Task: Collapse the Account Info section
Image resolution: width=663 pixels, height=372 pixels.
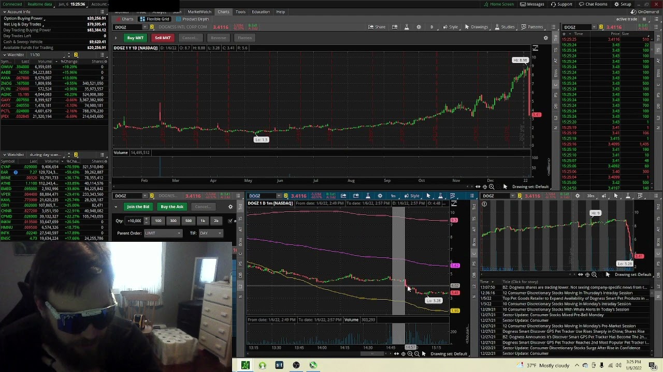Action: click(x=4, y=12)
